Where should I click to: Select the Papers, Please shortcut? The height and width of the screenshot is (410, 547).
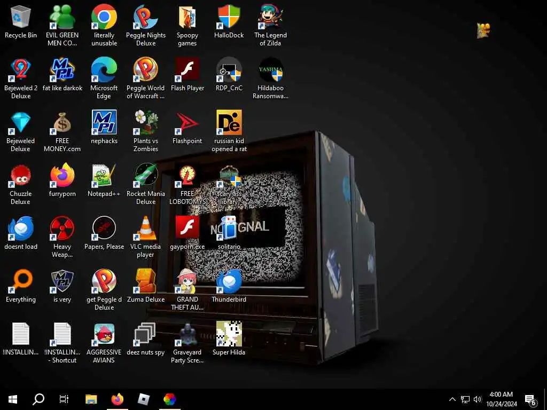[104, 228]
